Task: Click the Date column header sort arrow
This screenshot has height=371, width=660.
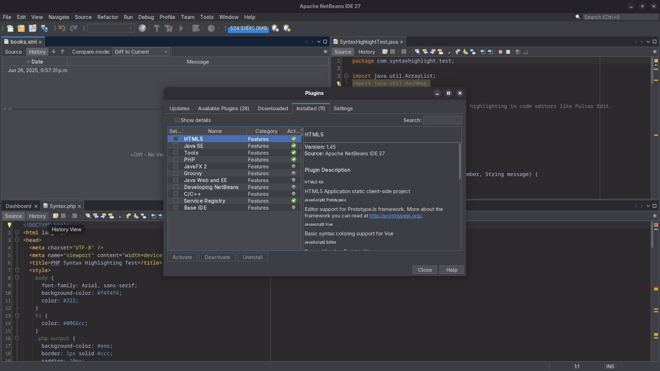Action: 28,62
